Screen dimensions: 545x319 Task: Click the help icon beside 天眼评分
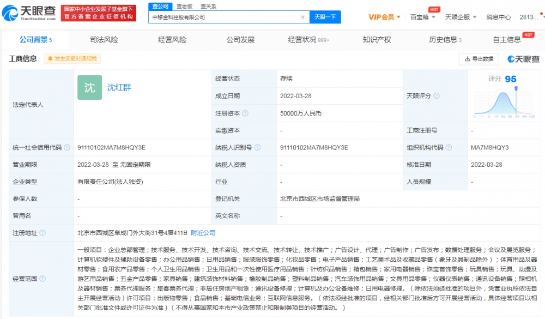[x=437, y=95]
